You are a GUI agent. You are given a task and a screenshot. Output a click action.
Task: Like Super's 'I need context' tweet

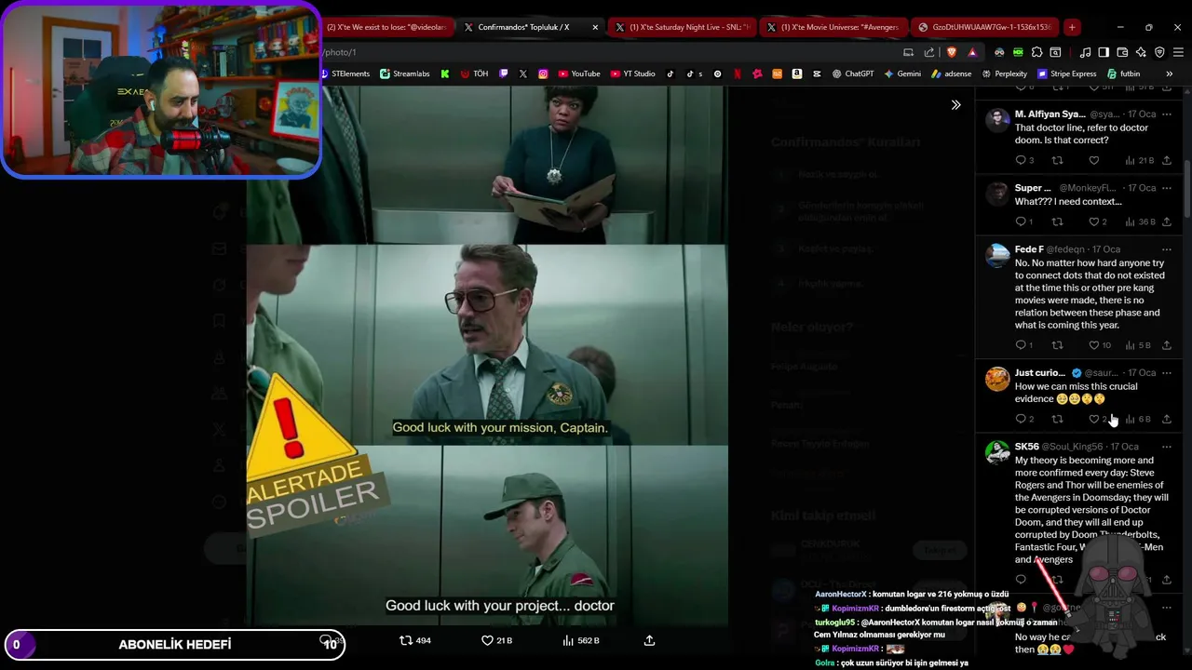click(1098, 221)
